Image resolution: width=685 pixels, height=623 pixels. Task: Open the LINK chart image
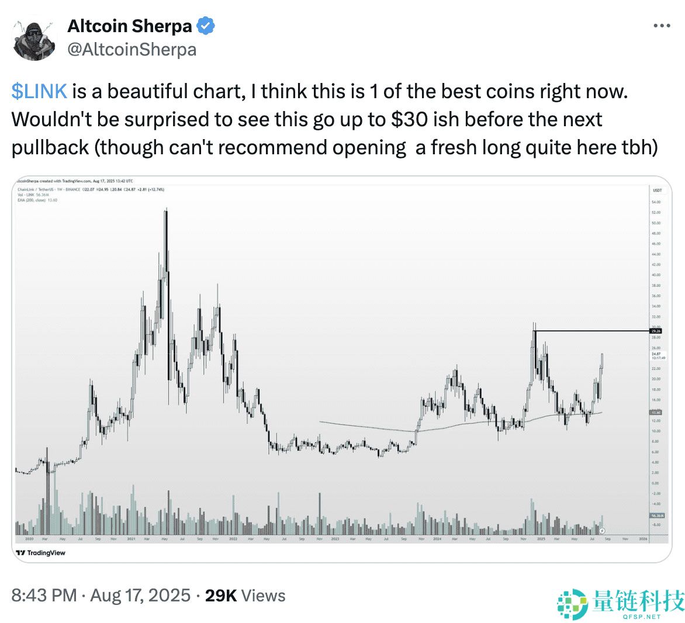[x=327, y=368]
